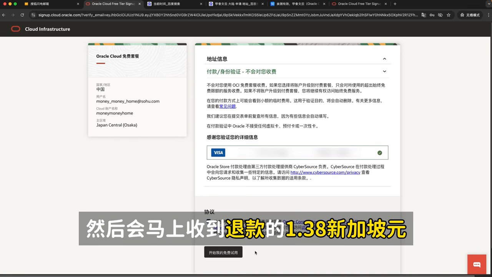Screen dimensions: 492x277
Task: Click the Cloud account name moneymoneyhome
Action: pyautogui.click(x=115, y=113)
